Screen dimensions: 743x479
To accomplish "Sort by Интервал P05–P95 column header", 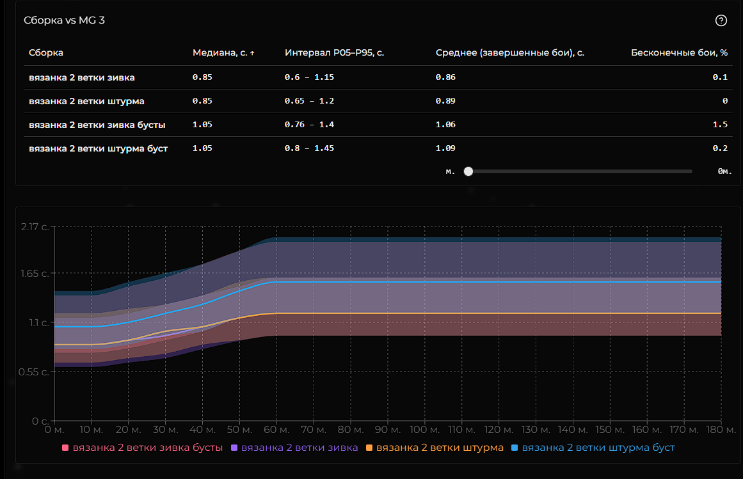I will [334, 53].
